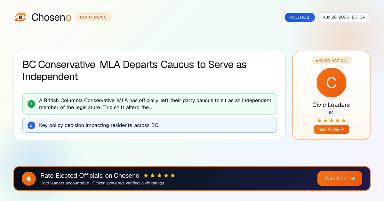Image resolution: width=384 pixels, height=201 pixels.
Task: Click the BC region tag under Civic Leaders
Action: tap(332, 113)
